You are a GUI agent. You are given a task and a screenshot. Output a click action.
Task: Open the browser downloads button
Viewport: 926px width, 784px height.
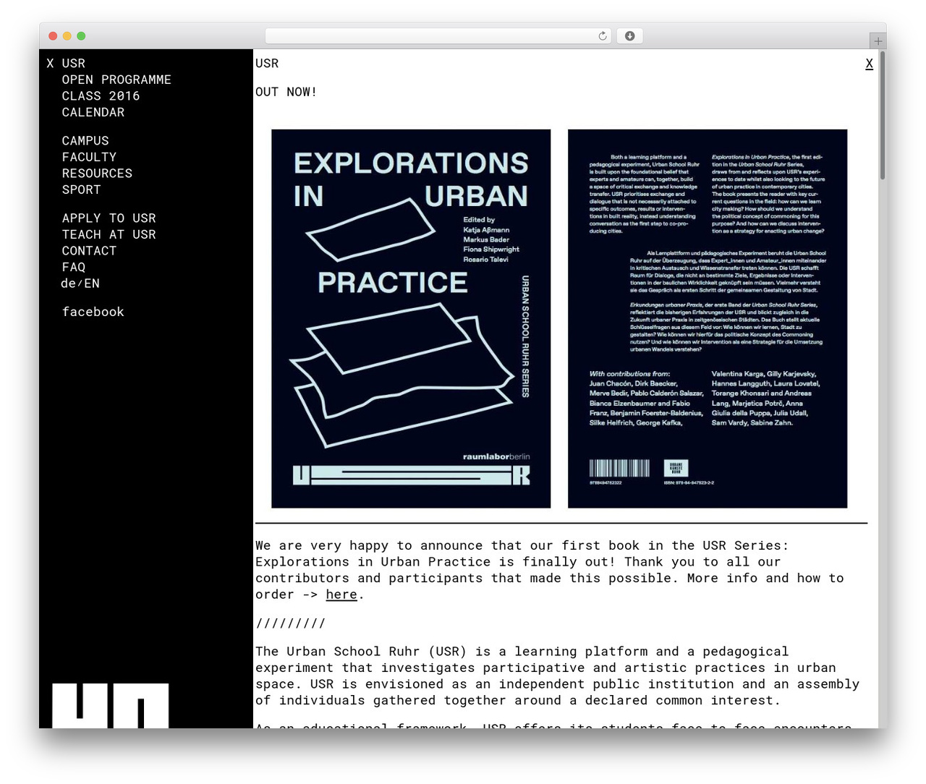point(629,36)
